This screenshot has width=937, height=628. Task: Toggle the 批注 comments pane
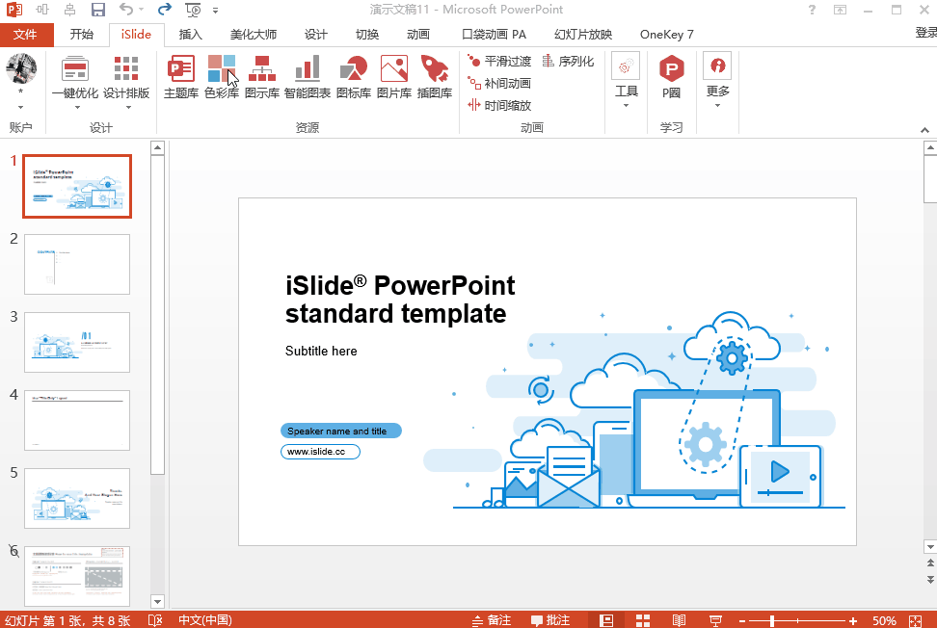pyautogui.click(x=549, y=620)
